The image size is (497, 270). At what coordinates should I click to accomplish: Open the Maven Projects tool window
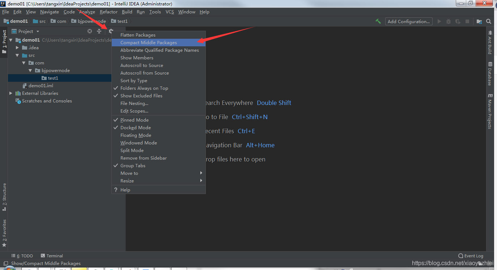(x=490, y=111)
